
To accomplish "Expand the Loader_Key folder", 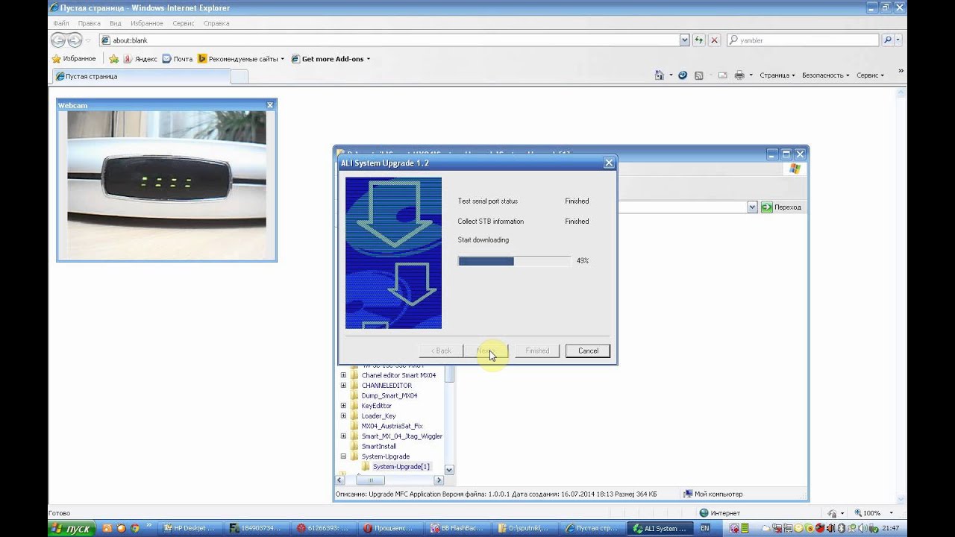I will (x=344, y=416).
